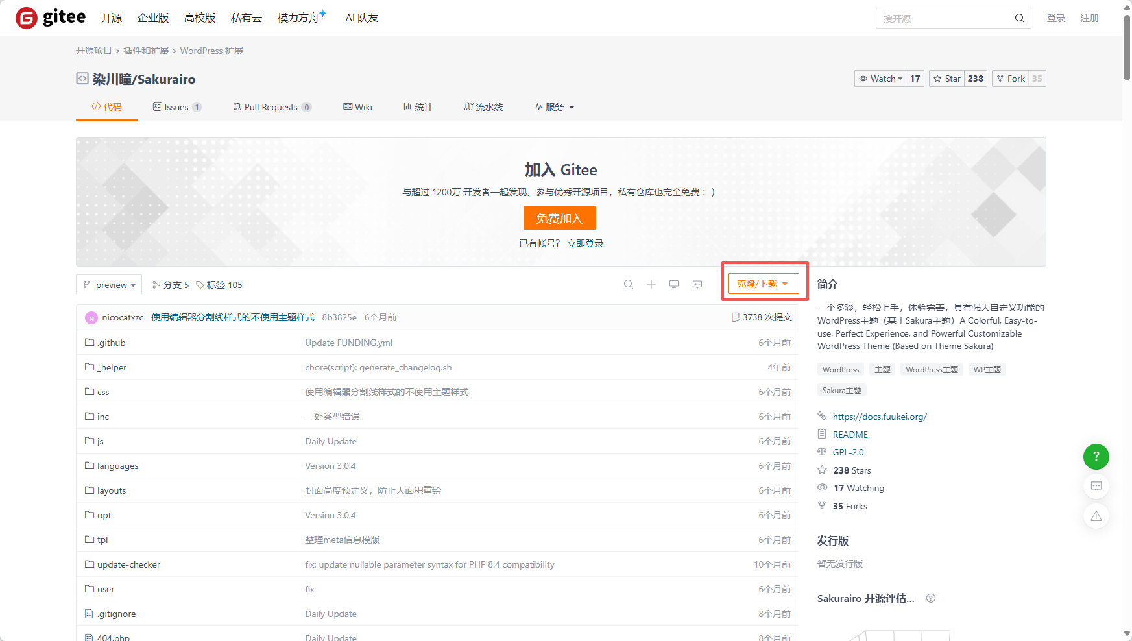Image resolution: width=1132 pixels, height=641 pixels.
Task: Click the 3738 次提交 link
Action: click(767, 317)
